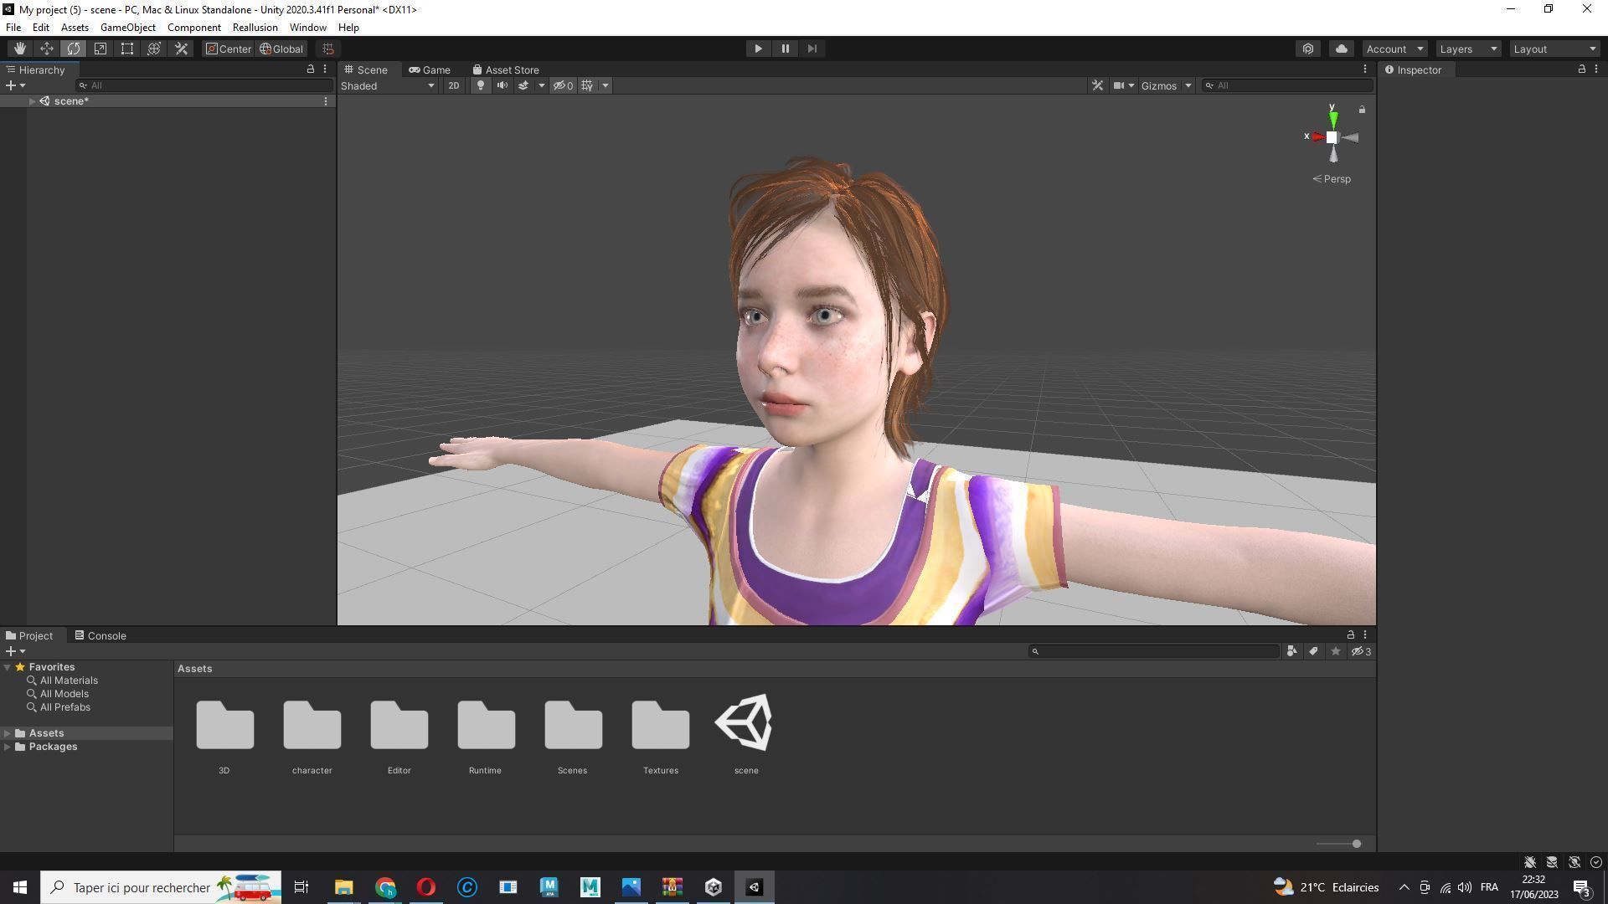Toggle 2D view mode
Screen dimensions: 1608x904
point(453,85)
